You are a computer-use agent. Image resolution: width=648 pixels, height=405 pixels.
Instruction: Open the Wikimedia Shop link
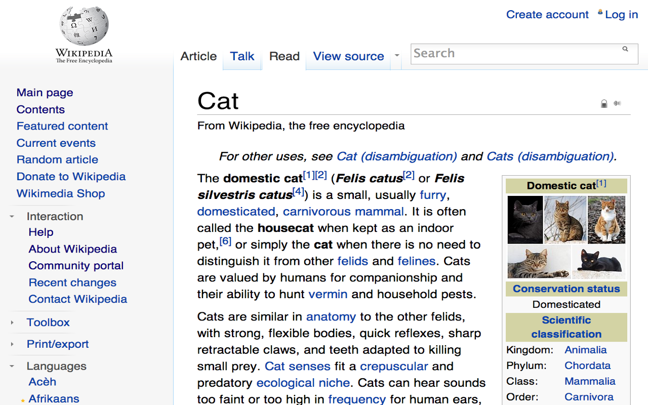point(61,193)
